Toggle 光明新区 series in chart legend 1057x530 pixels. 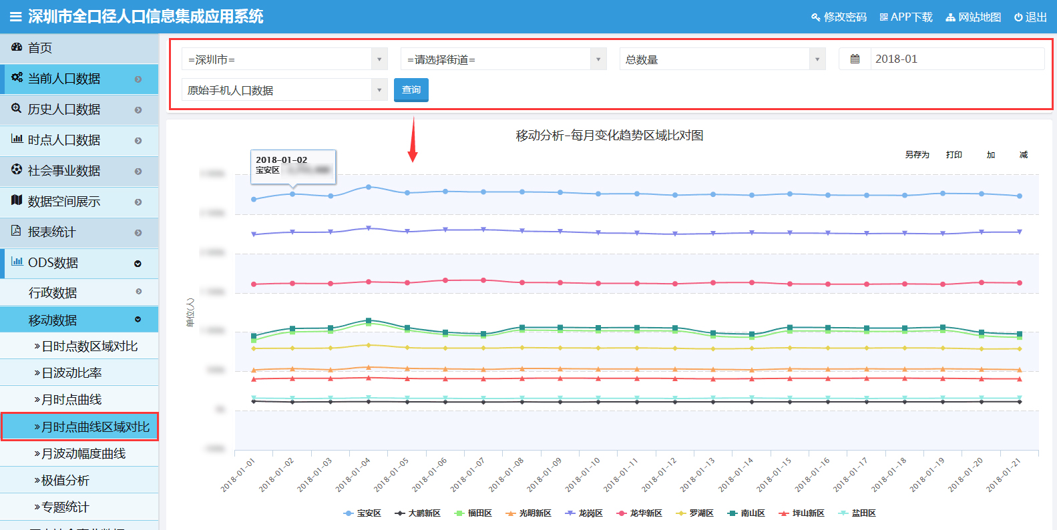click(528, 513)
